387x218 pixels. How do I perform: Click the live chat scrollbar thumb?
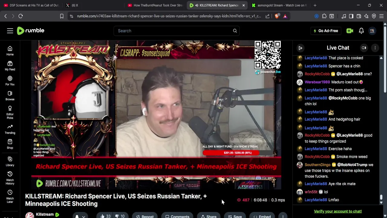click(x=381, y=197)
